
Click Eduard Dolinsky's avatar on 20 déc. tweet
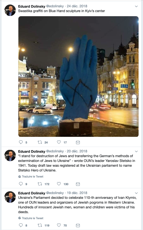[10, 155]
